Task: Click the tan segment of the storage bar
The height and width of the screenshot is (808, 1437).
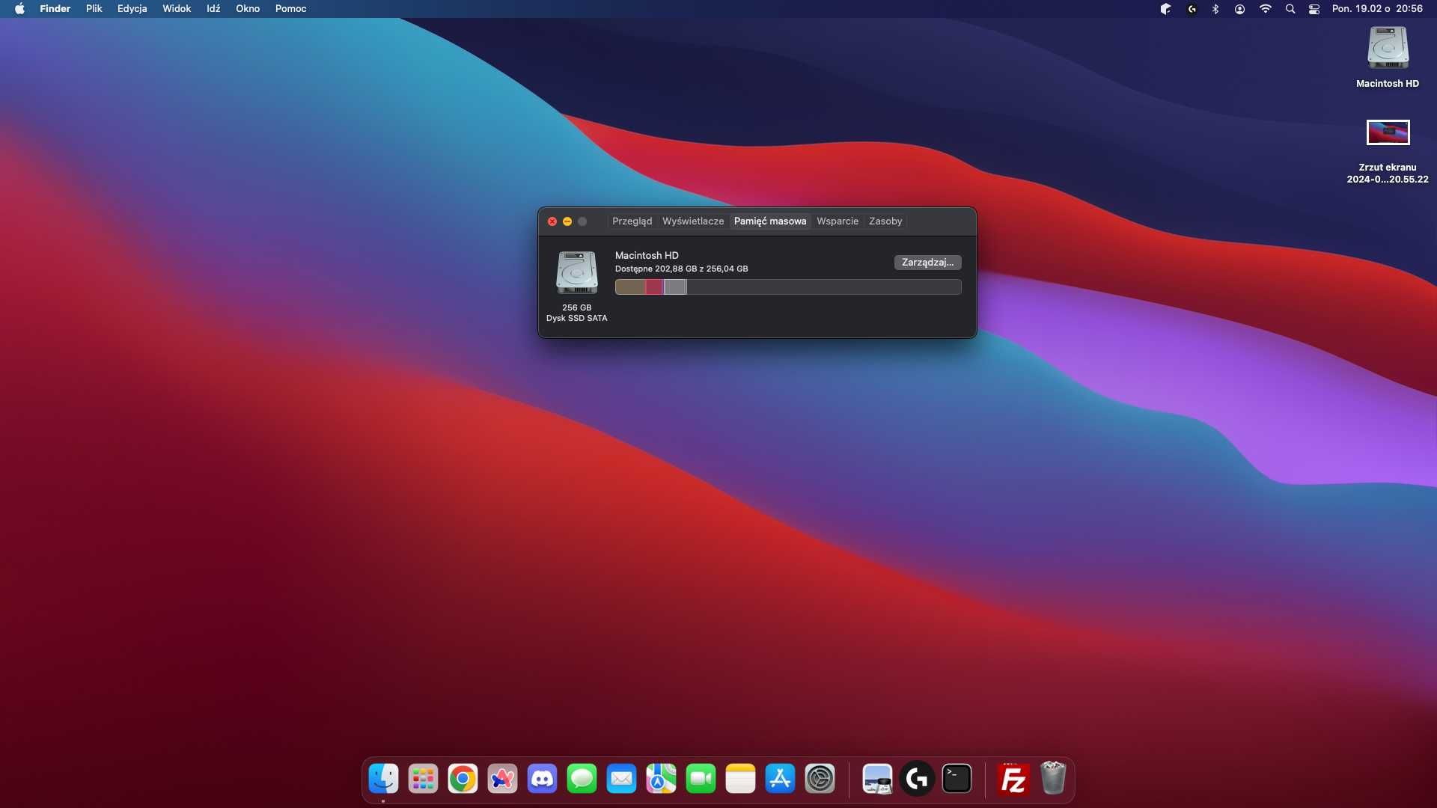Action: (630, 287)
